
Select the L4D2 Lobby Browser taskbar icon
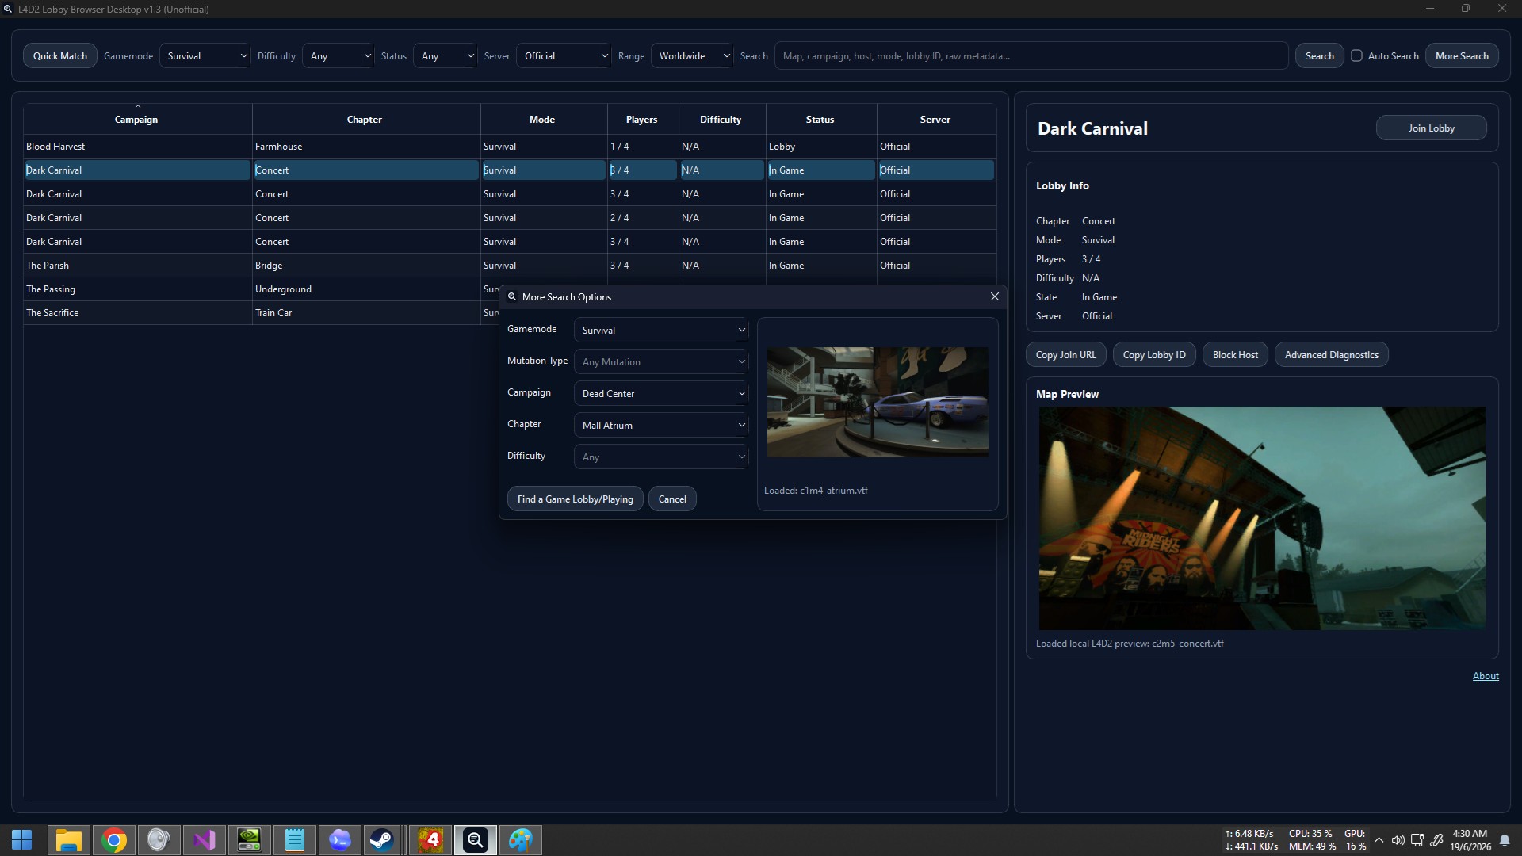point(476,840)
